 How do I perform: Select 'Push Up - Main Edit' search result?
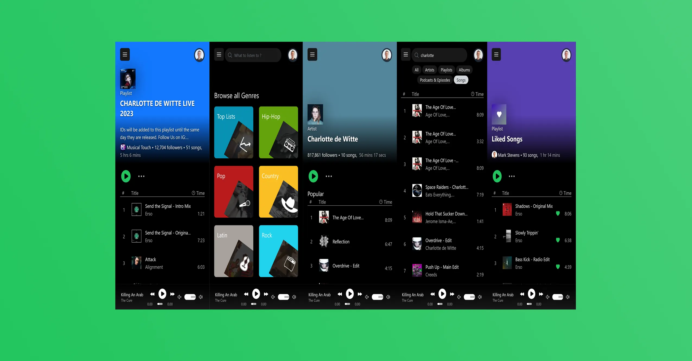tap(442, 271)
